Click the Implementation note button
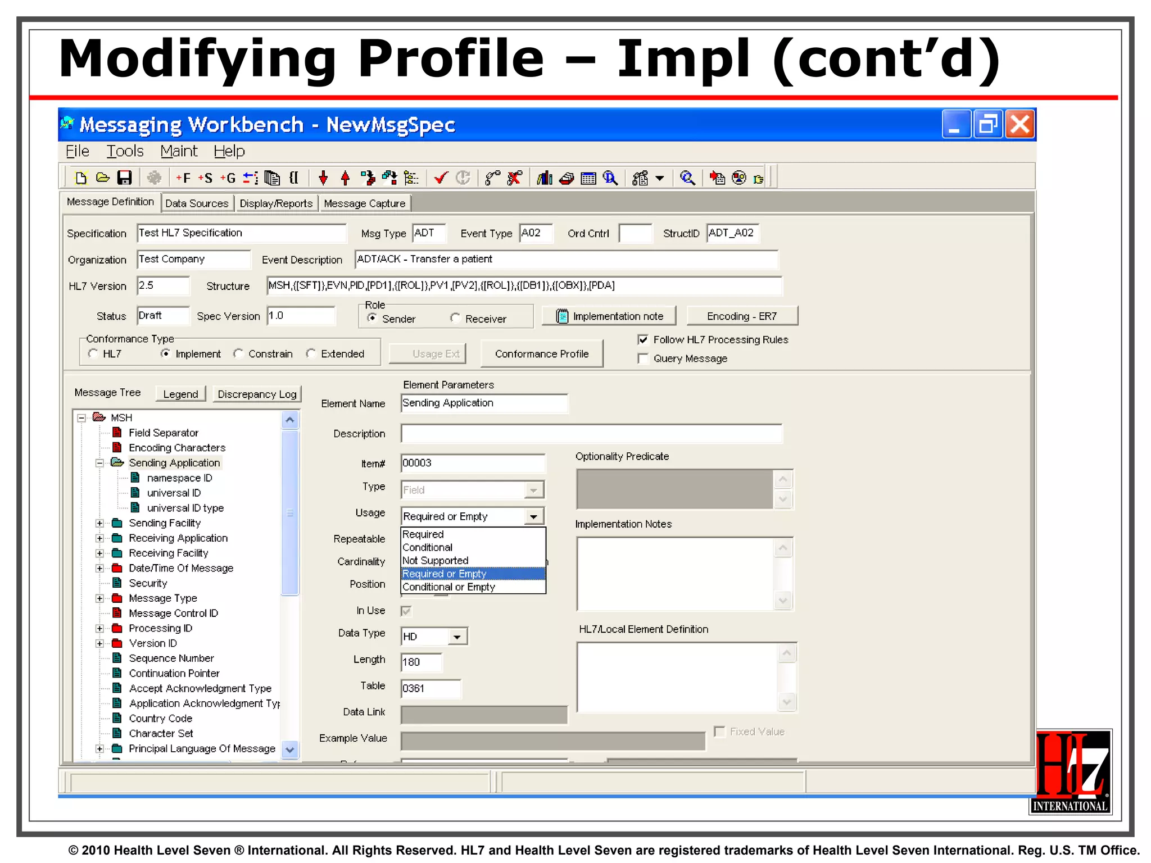 [609, 316]
